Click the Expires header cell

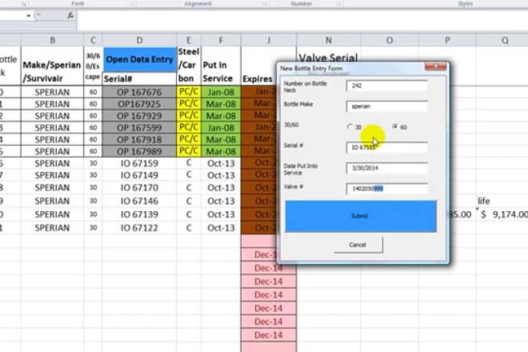(x=258, y=66)
